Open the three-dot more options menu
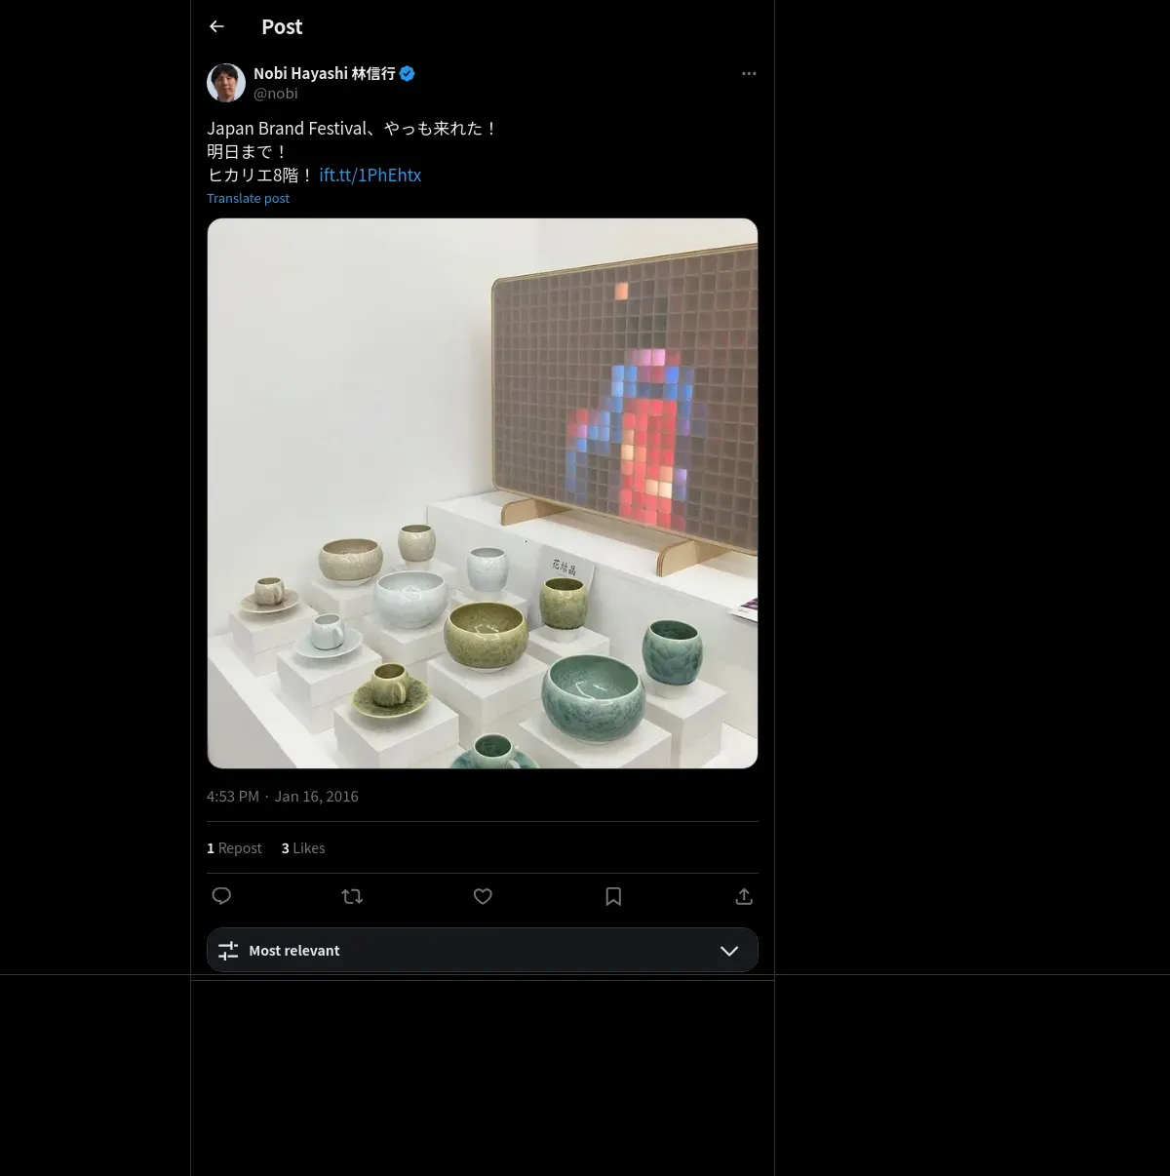 [749, 74]
